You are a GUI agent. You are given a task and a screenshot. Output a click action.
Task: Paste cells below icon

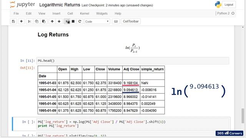[x=44, y=21]
